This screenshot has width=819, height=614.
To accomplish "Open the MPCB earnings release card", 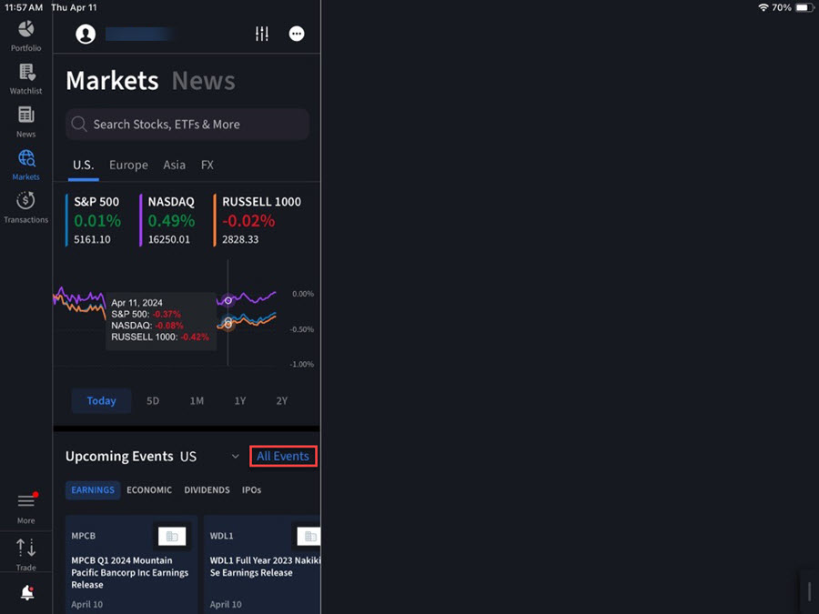I will [x=131, y=564].
